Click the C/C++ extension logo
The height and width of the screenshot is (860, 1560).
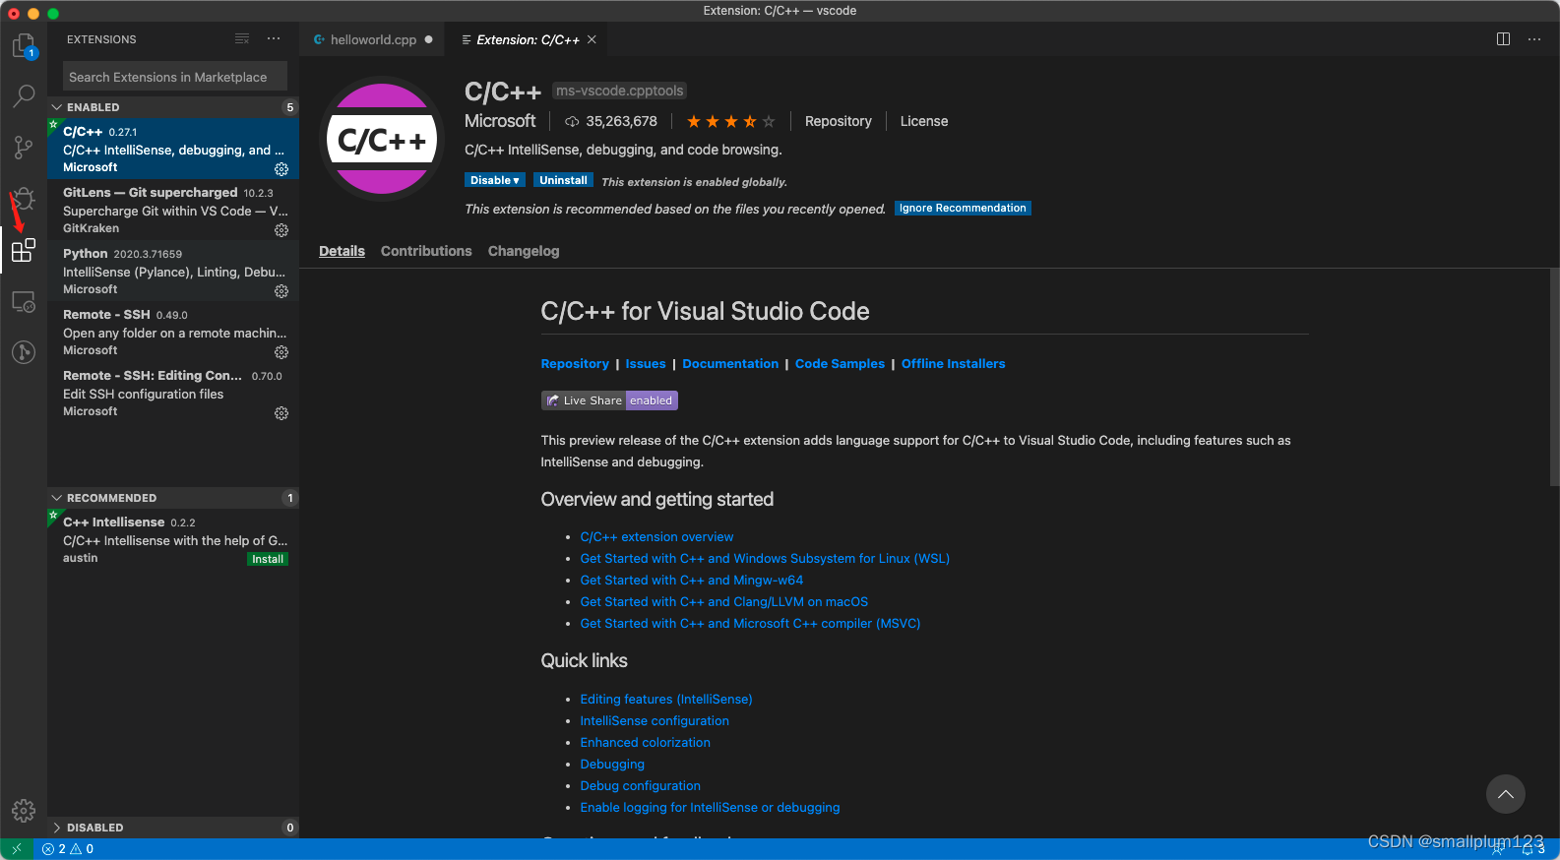pos(382,139)
